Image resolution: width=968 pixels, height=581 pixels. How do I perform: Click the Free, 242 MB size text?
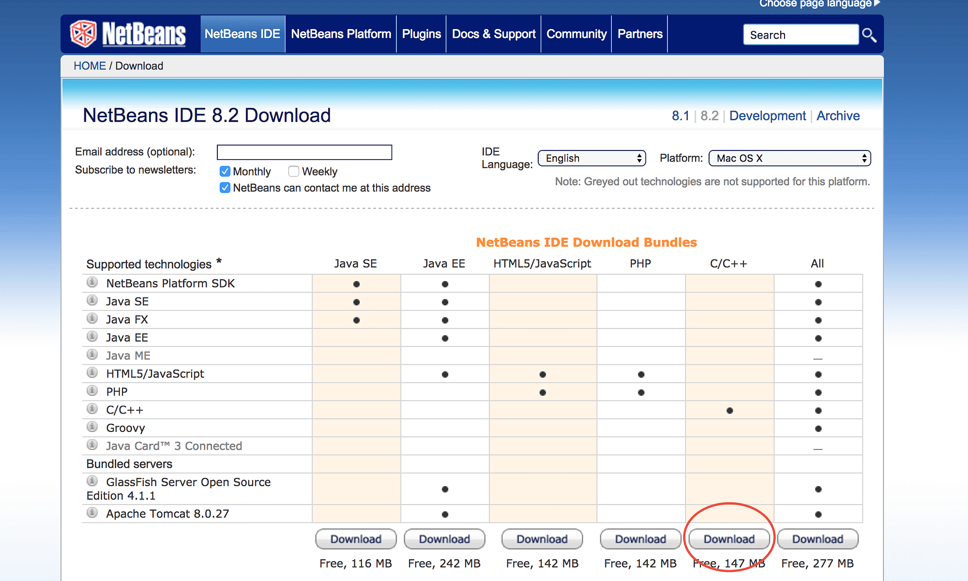[x=444, y=564]
